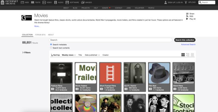Viewport: 218px width, 112px height.
Task: Click the Globians collection logo
Action: point(26,18)
